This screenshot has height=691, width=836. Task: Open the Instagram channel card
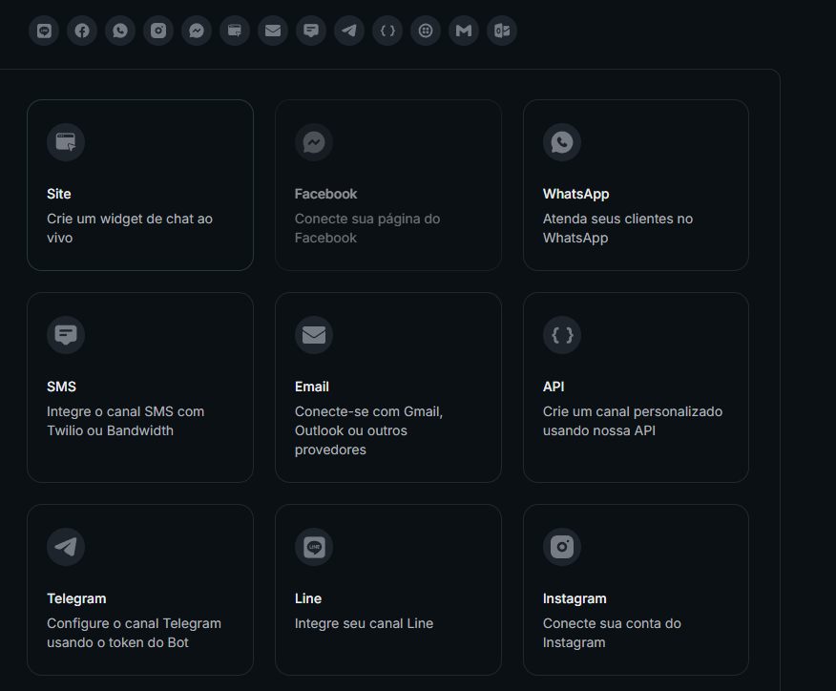click(636, 589)
